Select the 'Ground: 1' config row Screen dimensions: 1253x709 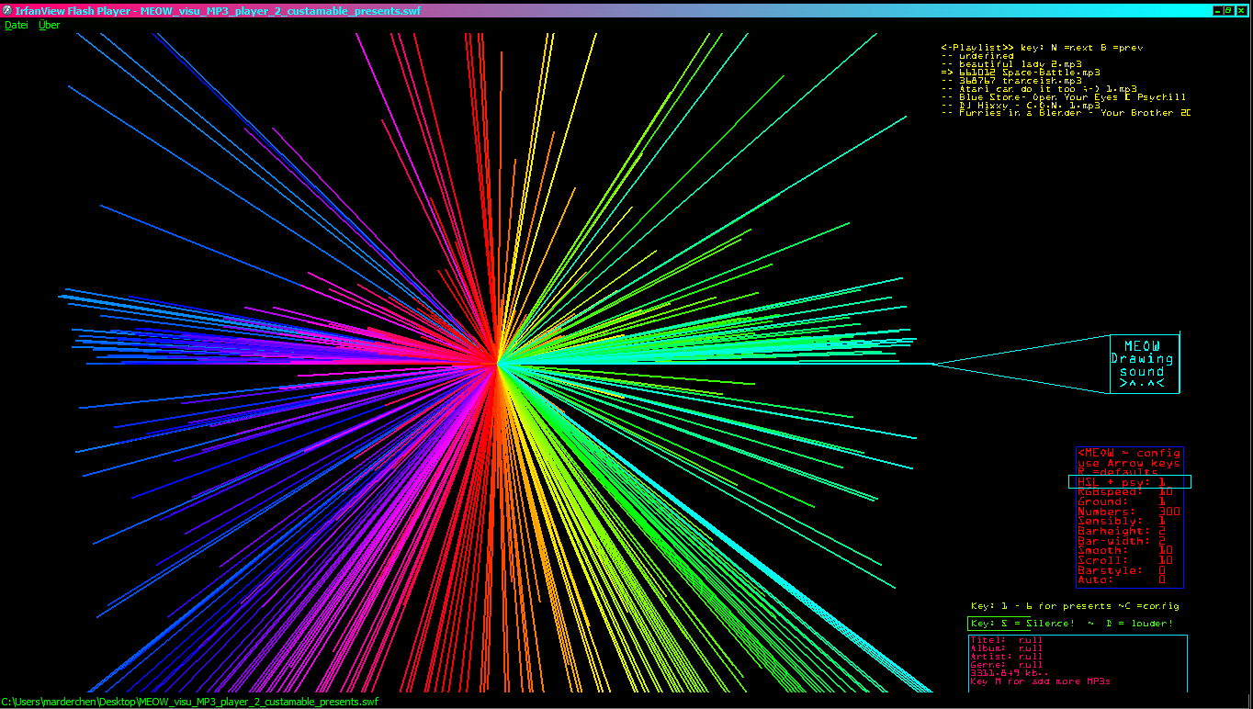tap(1122, 502)
